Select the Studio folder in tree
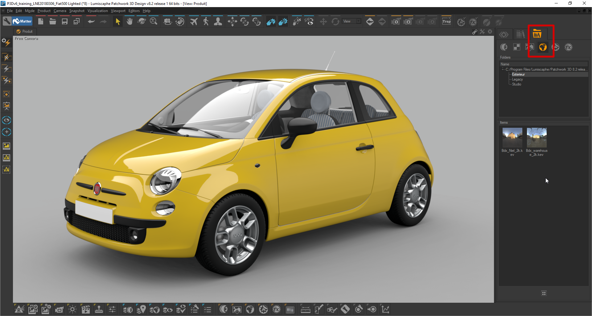This screenshot has height=316, width=592. pos(516,84)
